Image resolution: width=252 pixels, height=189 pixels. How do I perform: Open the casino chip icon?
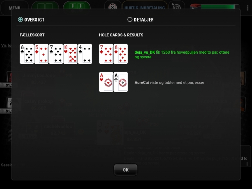pyautogui.click(x=113, y=6)
